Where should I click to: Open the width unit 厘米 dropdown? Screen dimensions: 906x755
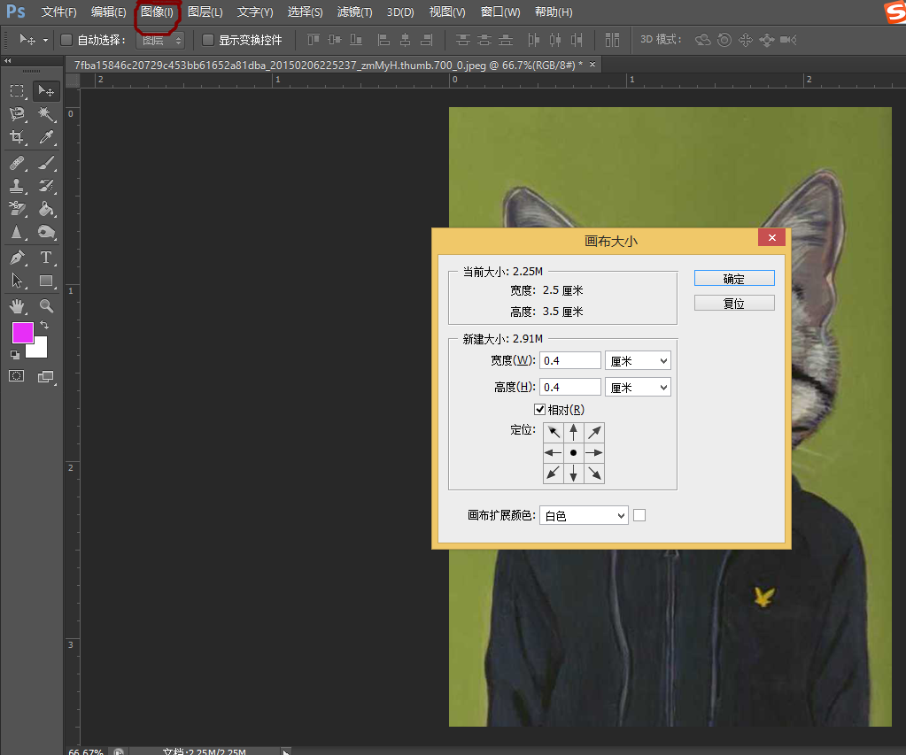(638, 361)
